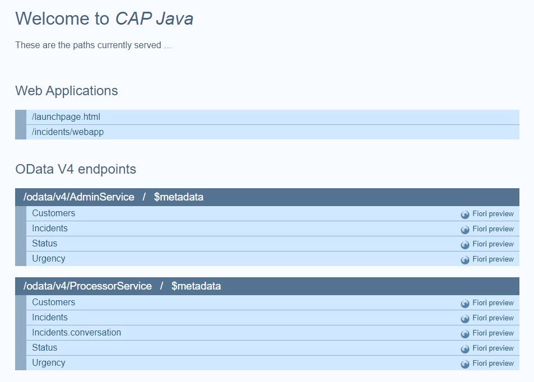The height and width of the screenshot is (382, 534).
Task: Open Fiori preview text for ProcessorService Urgency
Action: point(493,364)
